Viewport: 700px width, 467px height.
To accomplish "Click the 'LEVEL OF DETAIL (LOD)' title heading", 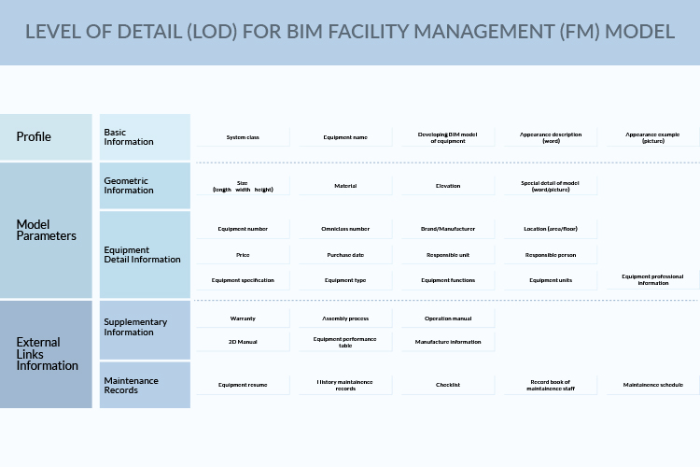I will (x=350, y=32).
